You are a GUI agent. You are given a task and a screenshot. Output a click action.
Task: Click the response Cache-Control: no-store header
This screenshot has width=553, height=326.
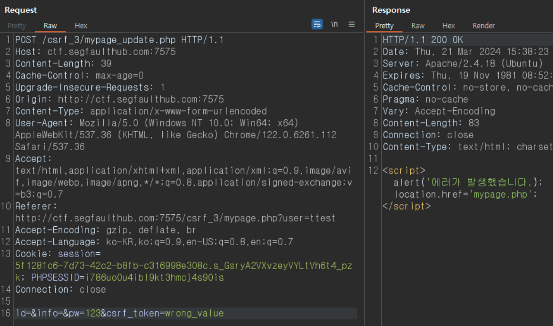pyautogui.click(x=468, y=87)
